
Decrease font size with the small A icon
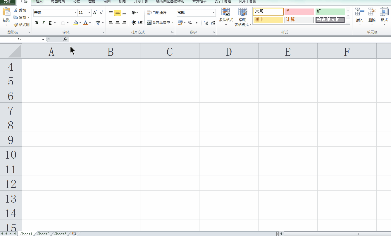click(101, 13)
